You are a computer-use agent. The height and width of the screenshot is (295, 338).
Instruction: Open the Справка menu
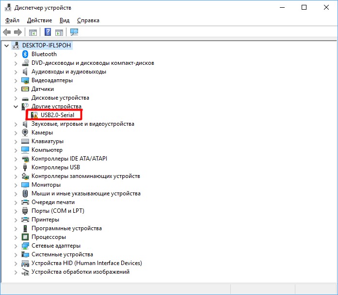(88, 20)
